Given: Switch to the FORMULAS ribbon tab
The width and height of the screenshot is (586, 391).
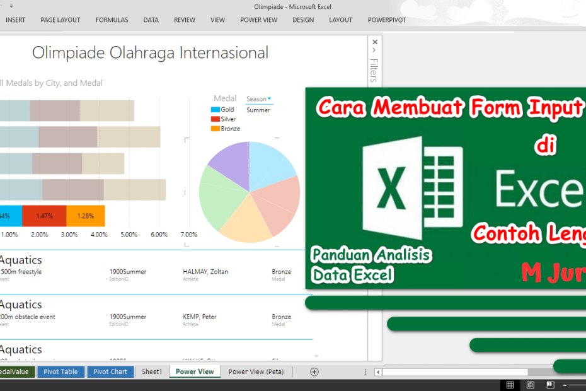Looking at the screenshot, I should (112, 20).
